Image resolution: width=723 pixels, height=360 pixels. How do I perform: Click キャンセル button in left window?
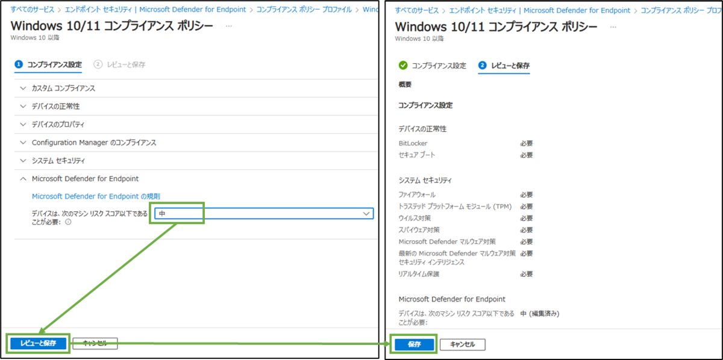[95, 343]
